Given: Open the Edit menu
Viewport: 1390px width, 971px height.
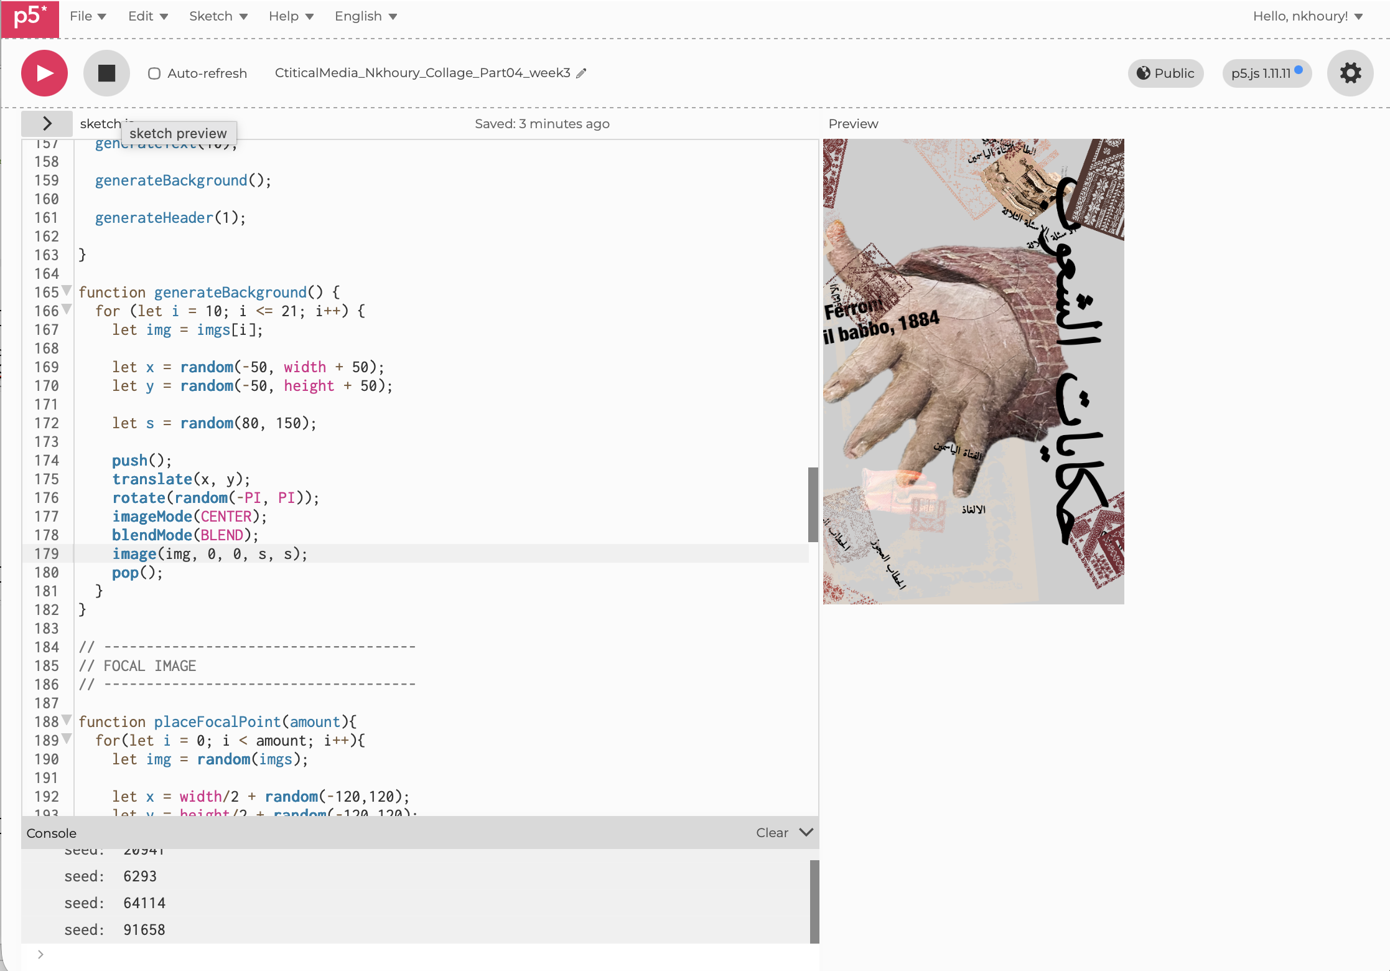Looking at the screenshot, I should (x=148, y=16).
